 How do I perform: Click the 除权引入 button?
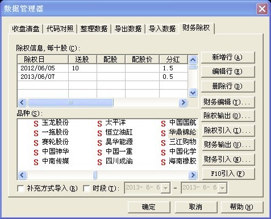(x=228, y=130)
